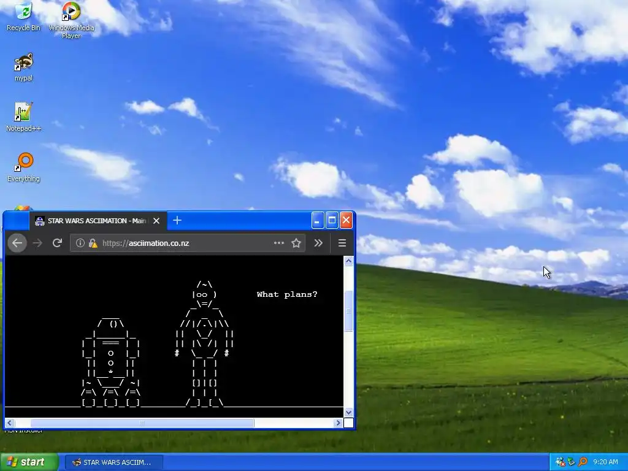The width and height of the screenshot is (628, 471).
Task: Maximize the browser window
Action: (x=332, y=220)
